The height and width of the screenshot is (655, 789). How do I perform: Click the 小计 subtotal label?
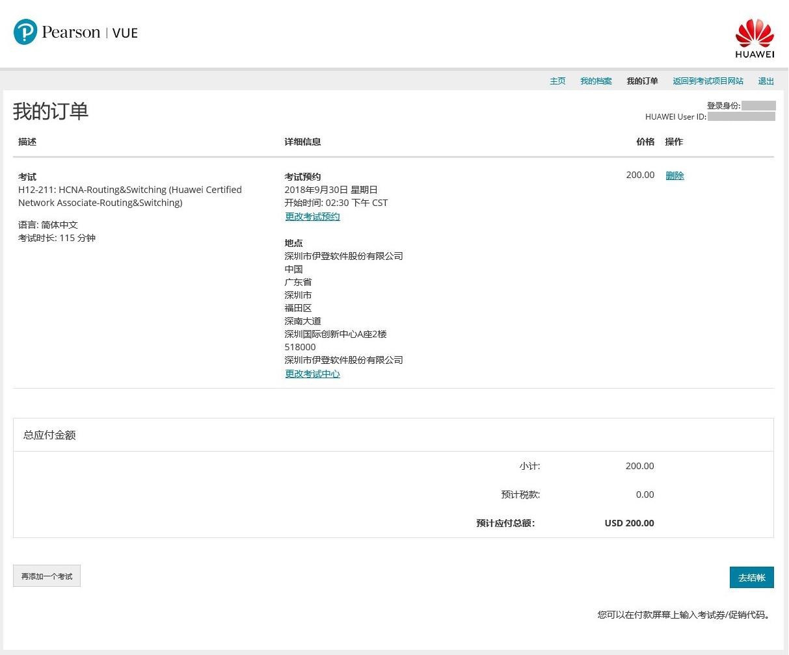coord(529,466)
